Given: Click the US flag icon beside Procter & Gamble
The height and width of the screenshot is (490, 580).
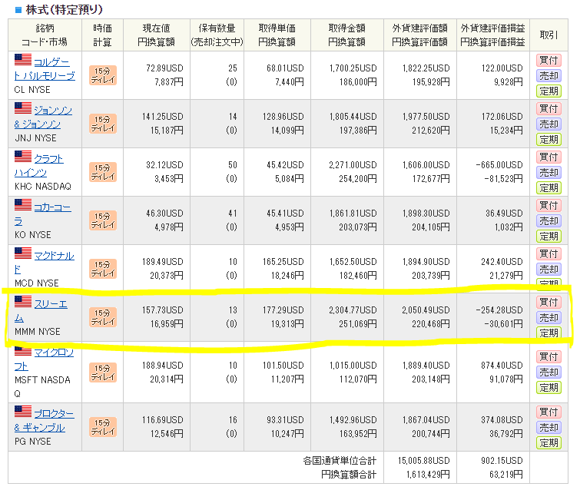Looking at the screenshot, I should 23,412.
